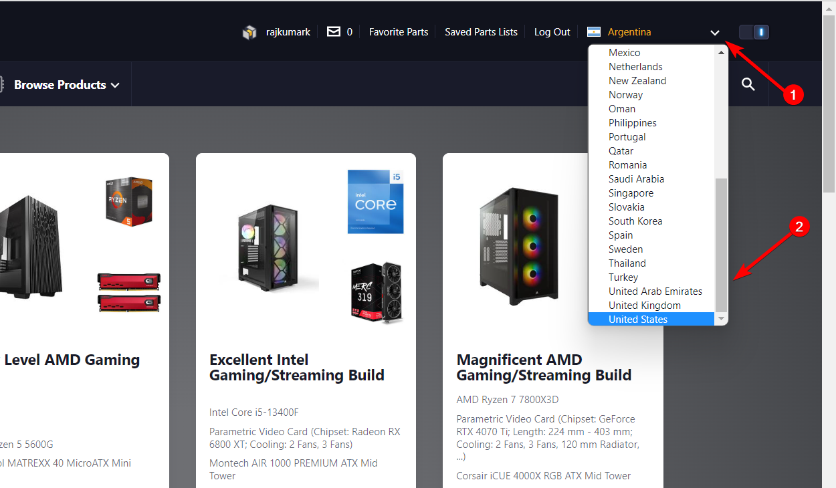
Task: Expand the Browse Products menu
Action: tap(67, 85)
